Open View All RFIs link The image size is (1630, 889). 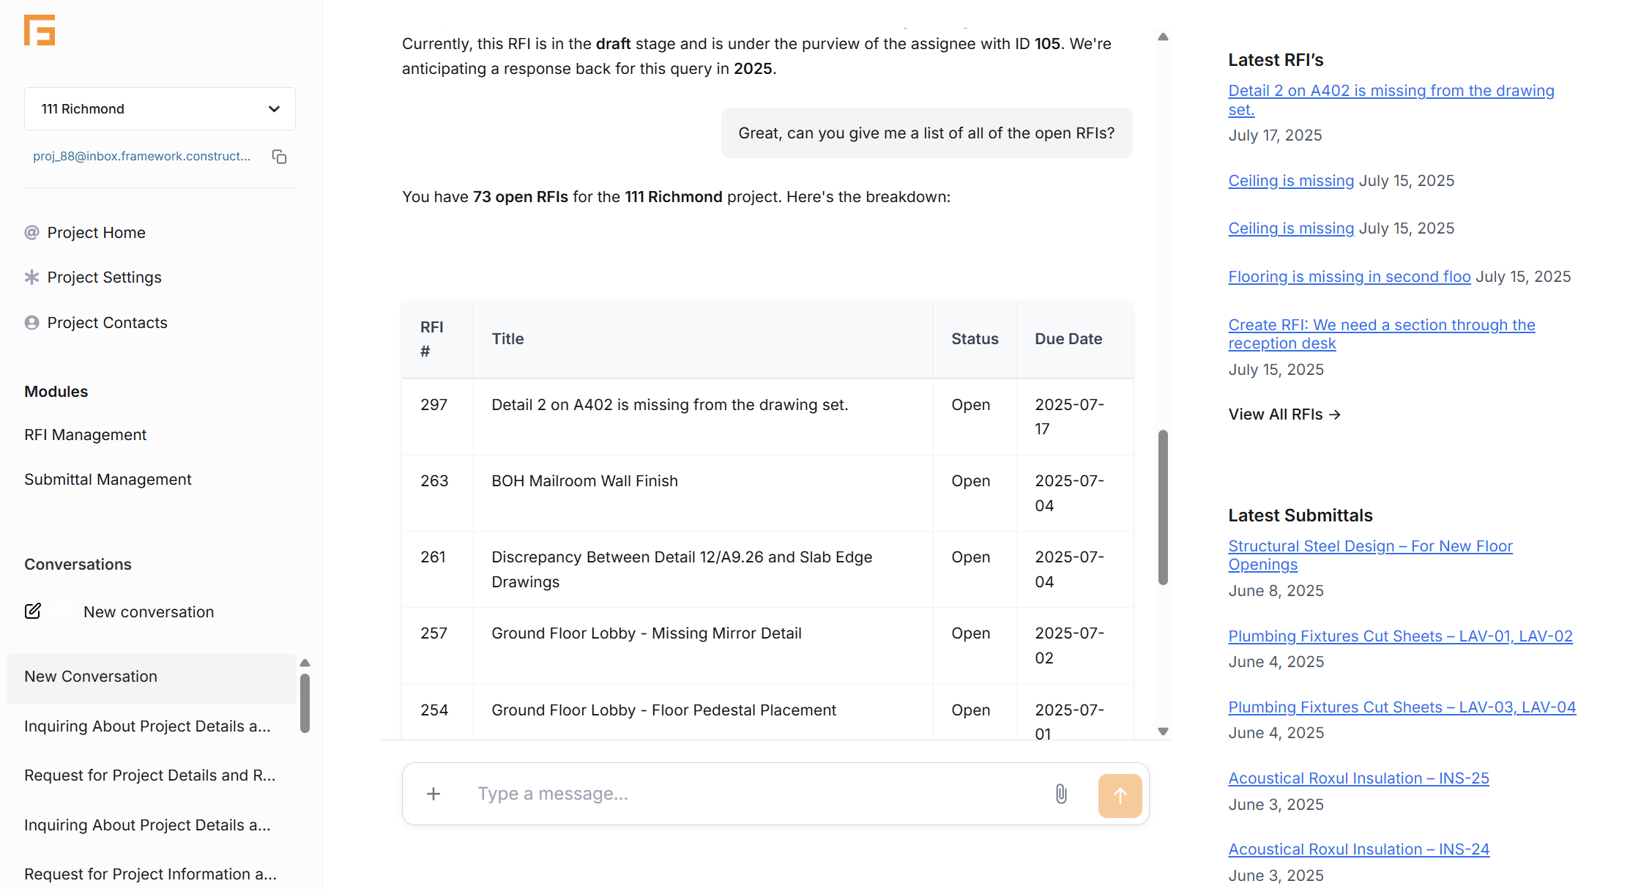pos(1284,414)
